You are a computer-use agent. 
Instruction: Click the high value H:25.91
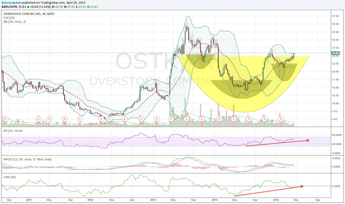(68, 7)
